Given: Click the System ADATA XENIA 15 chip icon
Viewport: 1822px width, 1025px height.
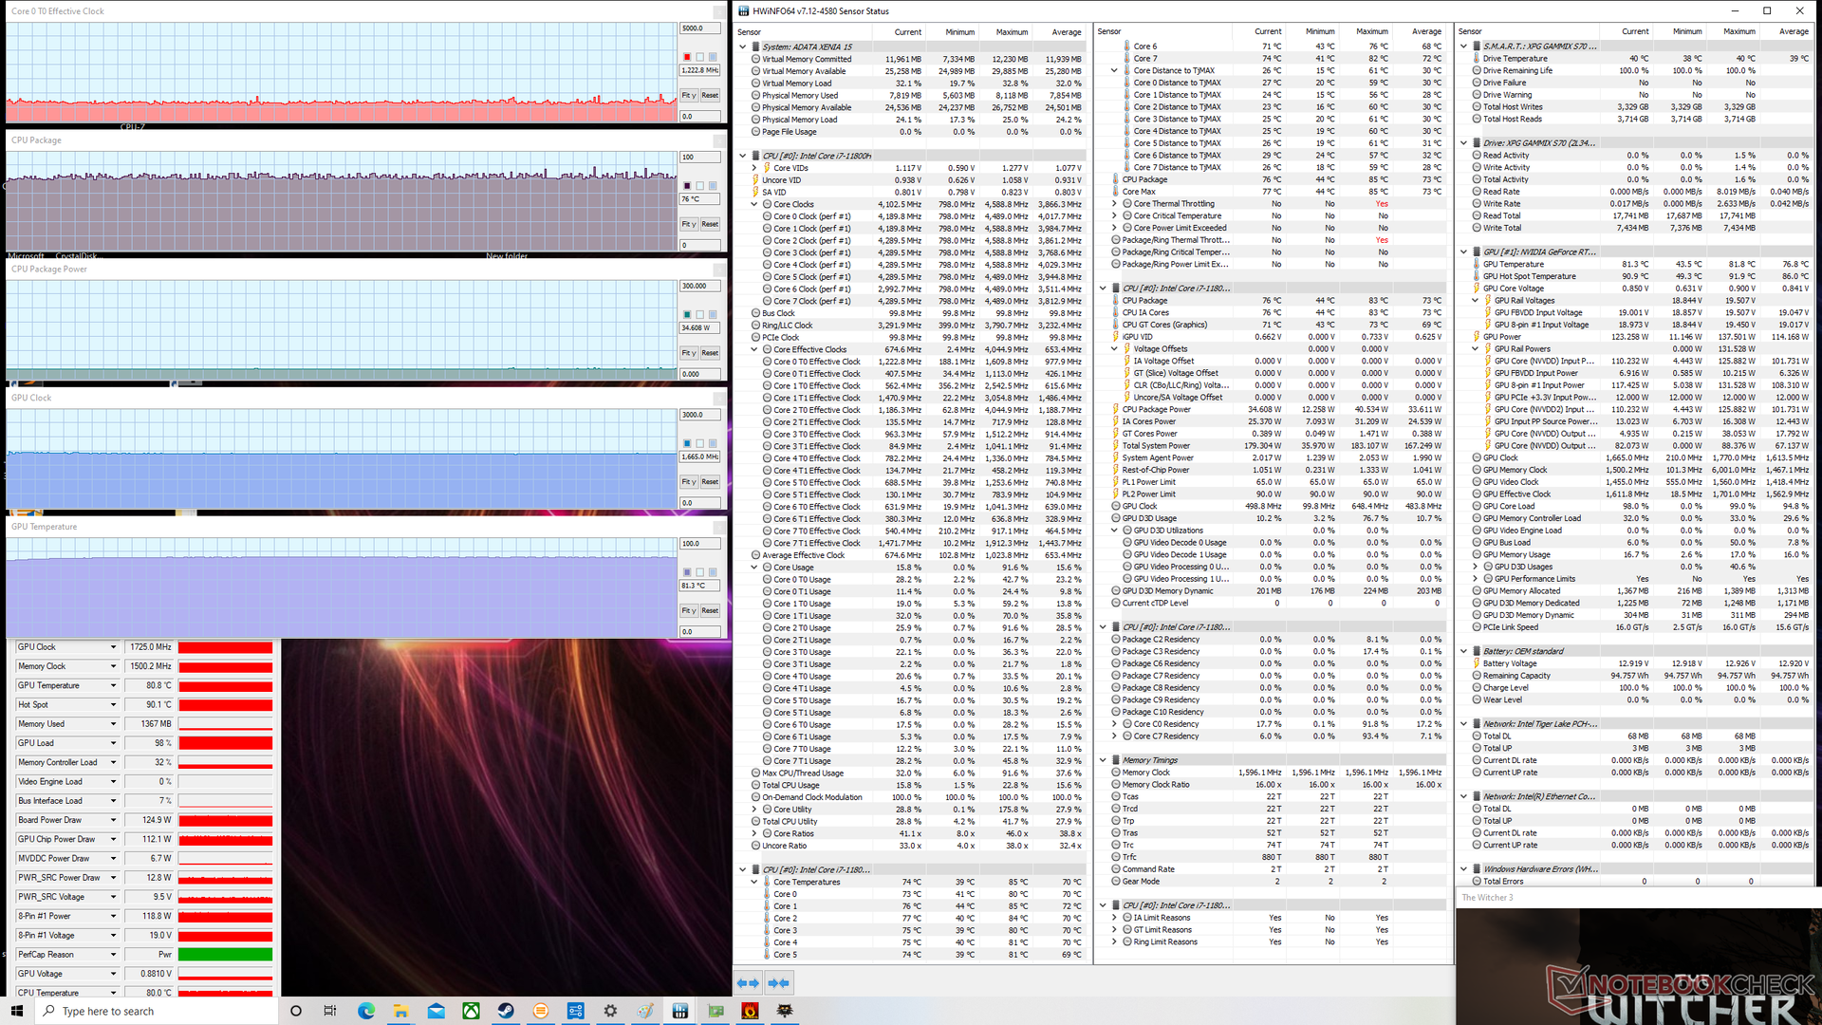Looking at the screenshot, I should click(755, 47).
